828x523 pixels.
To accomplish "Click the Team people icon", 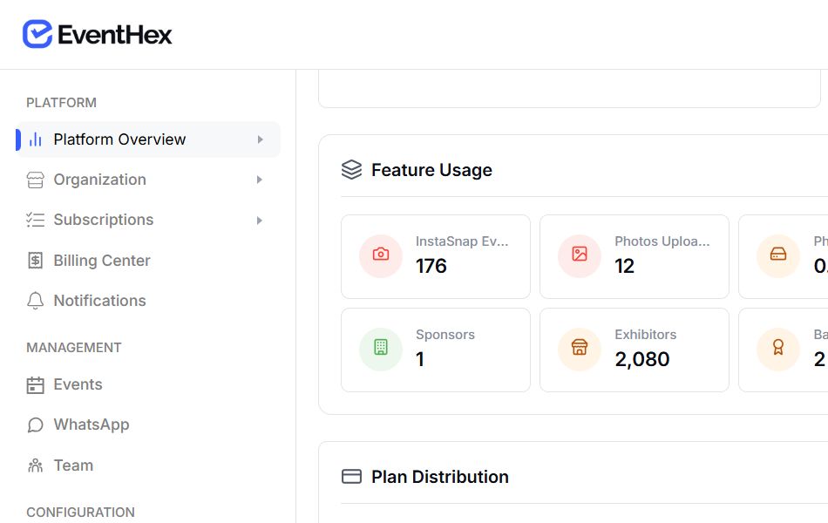I will [x=36, y=465].
